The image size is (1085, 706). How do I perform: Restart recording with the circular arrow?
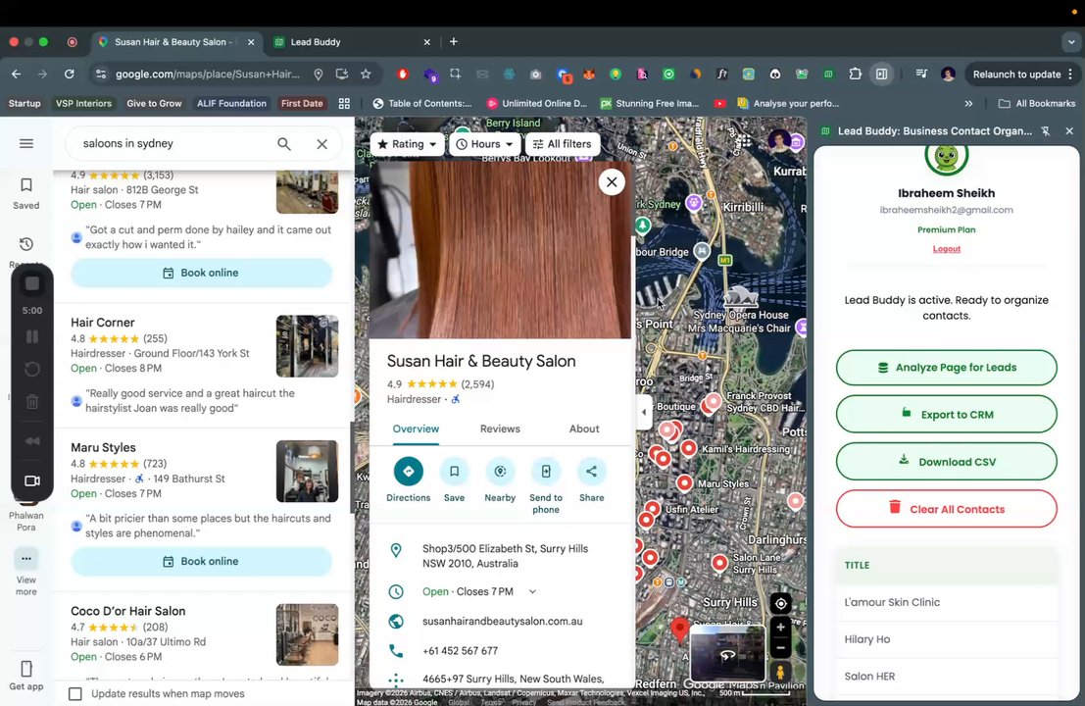pos(31,369)
